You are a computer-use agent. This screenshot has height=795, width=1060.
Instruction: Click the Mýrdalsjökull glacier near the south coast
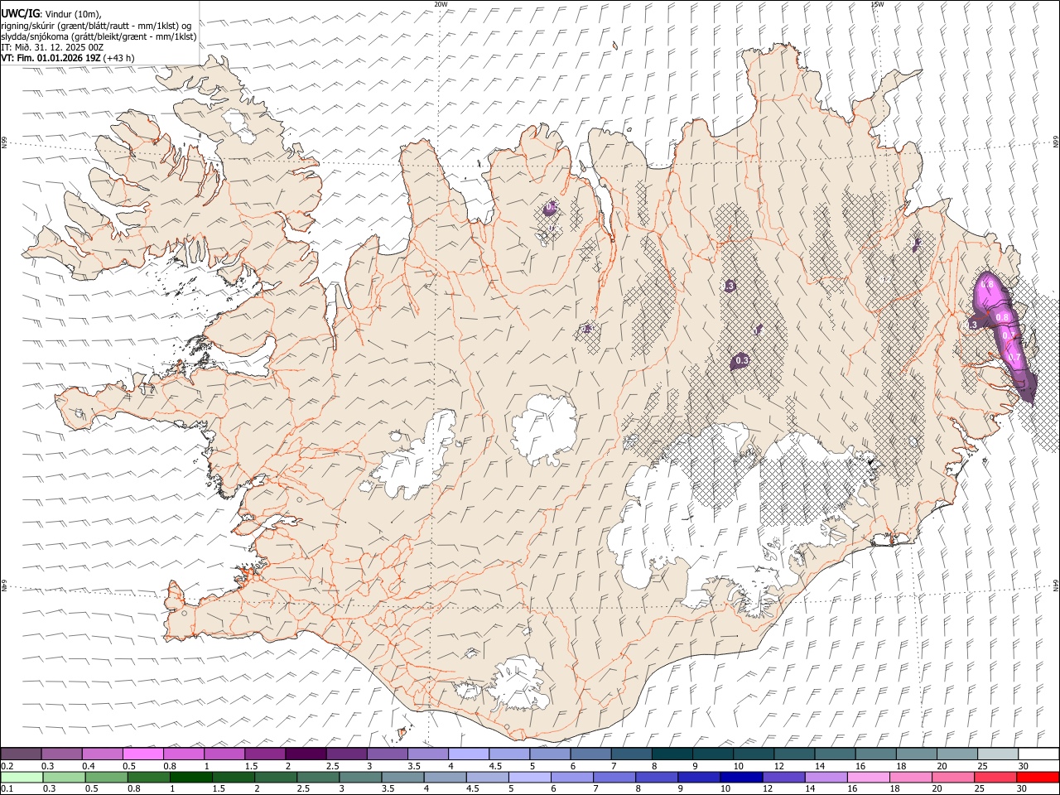pos(518,683)
